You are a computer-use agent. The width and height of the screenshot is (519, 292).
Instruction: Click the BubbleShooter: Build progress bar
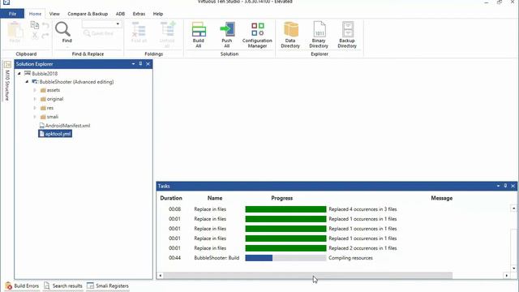[x=285, y=258]
